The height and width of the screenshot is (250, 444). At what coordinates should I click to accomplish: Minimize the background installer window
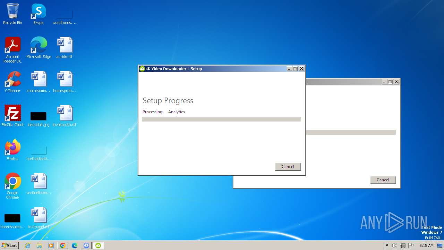tap(384, 82)
